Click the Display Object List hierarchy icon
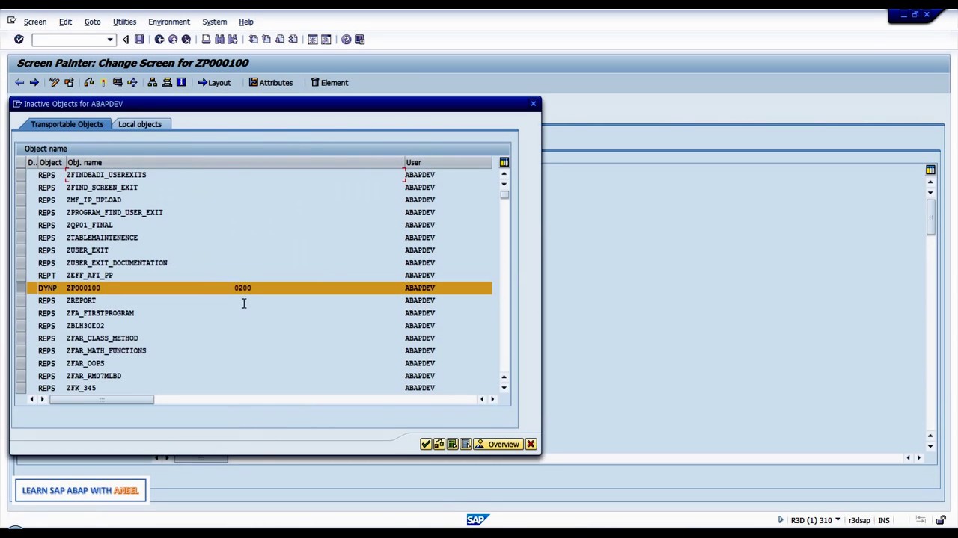This screenshot has width=958, height=538. coord(153,83)
